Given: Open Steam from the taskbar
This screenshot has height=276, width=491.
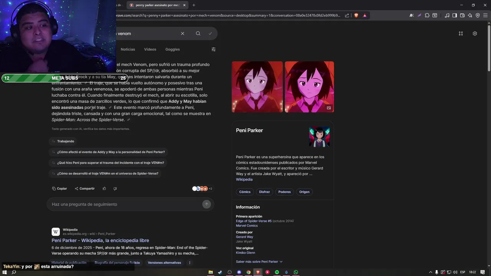Looking at the screenshot, I should click(220, 272).
